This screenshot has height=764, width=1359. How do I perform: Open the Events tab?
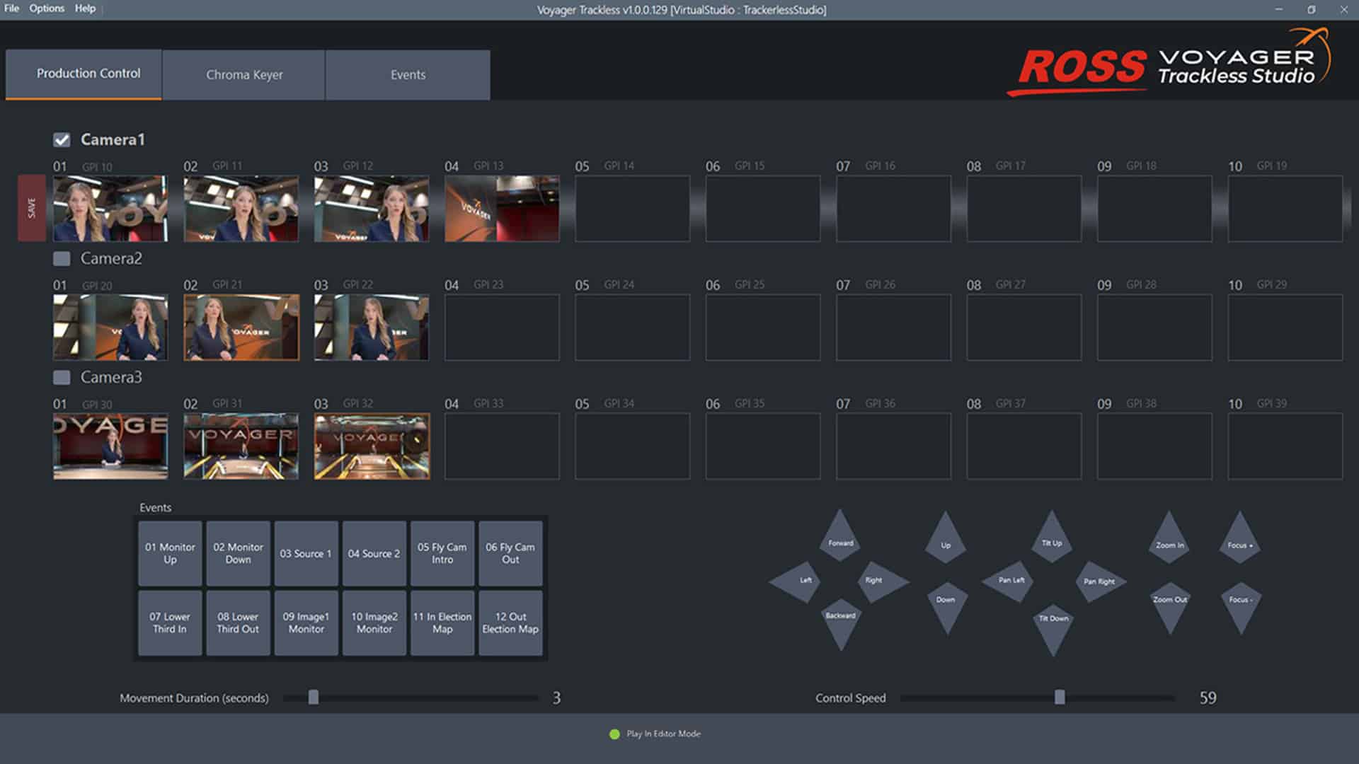[x=408, y=75]
